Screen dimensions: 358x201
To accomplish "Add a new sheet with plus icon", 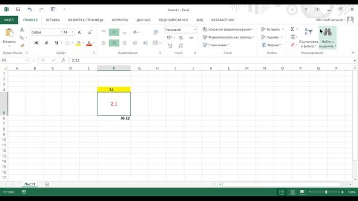I will point(47,184).
